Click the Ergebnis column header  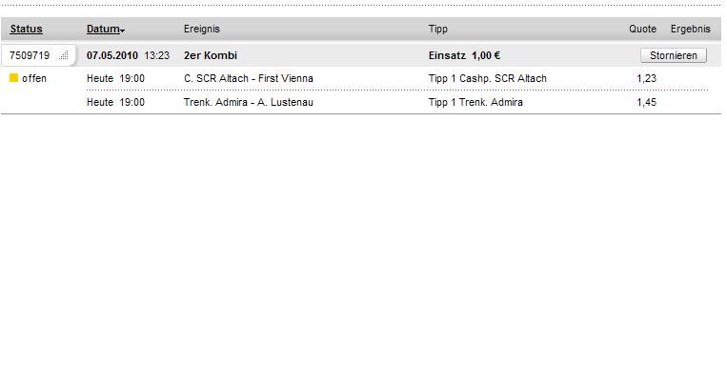click(x=691, y=29)
